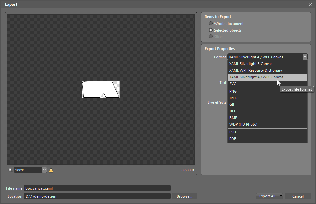Click the Live effects label
This screenshot has height=204, width=316.
217,102
